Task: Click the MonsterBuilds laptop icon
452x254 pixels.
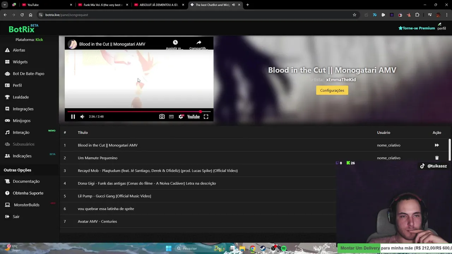Action: coord(7,205)
